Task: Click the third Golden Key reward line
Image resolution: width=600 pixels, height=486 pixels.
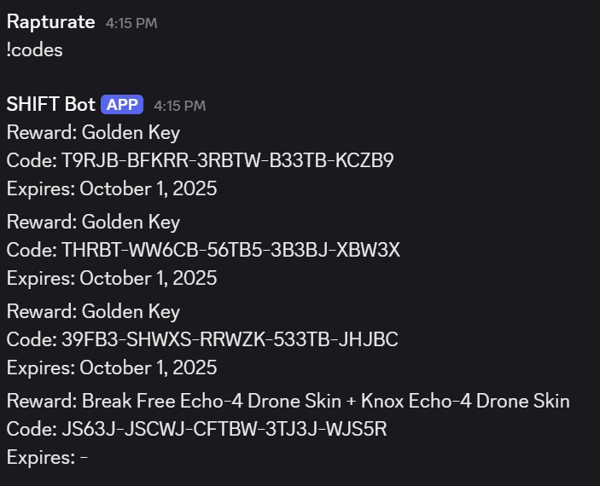Action: (x=93, y=311)
